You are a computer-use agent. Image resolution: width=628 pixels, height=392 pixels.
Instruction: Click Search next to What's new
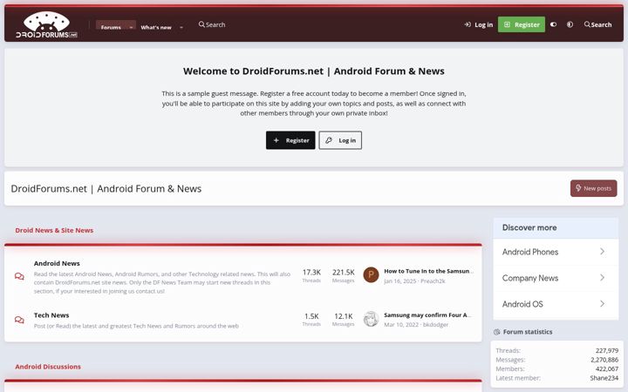coord(212,24)
